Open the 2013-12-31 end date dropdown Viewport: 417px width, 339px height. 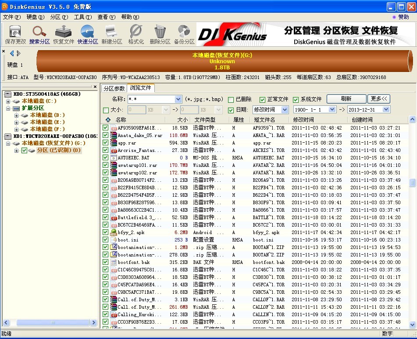coord(386,109)
